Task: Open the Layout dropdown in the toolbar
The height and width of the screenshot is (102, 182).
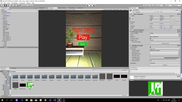Action: (177, 6)
